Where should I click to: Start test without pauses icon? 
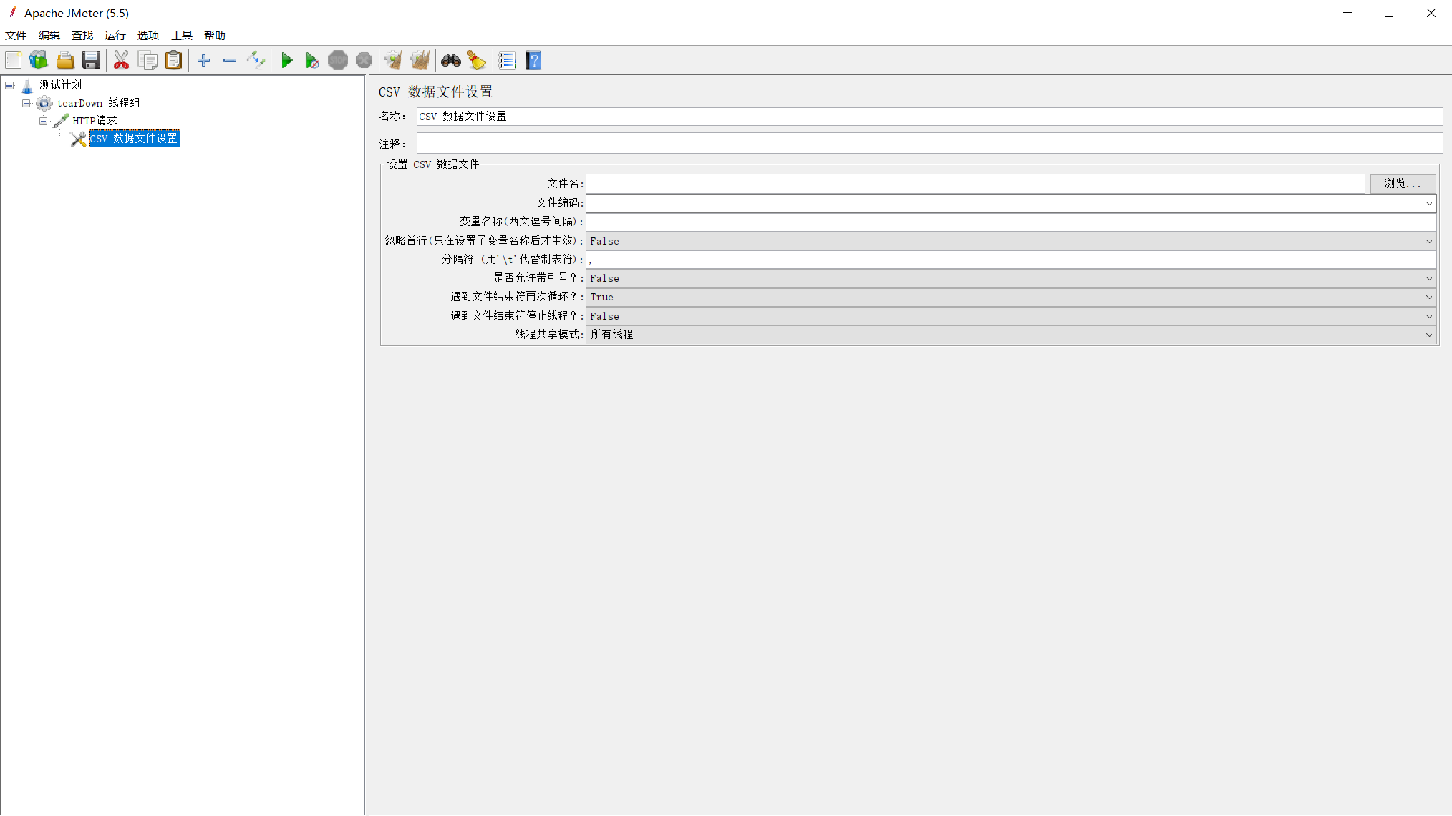[312, 61]
